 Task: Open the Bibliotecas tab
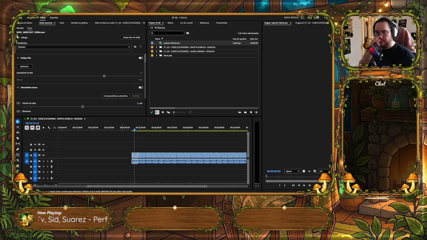(x=204, y=23)
